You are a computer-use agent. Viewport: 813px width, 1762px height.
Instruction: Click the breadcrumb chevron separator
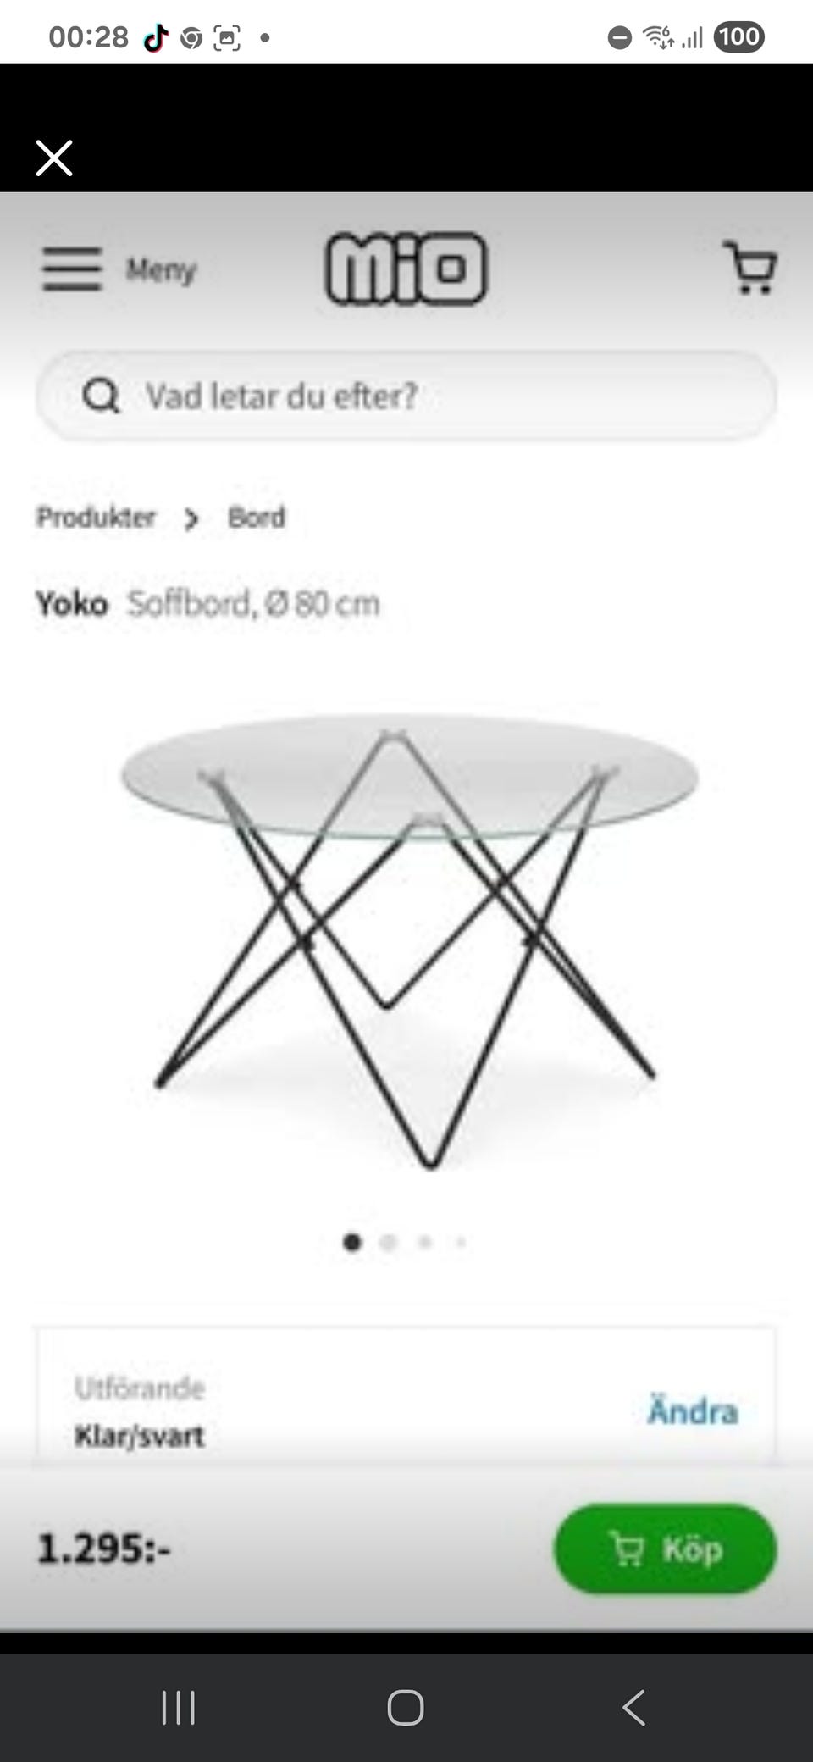coord(191,518)
